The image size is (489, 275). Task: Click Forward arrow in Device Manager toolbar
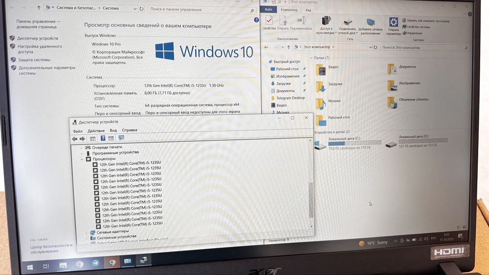[82, 139]
